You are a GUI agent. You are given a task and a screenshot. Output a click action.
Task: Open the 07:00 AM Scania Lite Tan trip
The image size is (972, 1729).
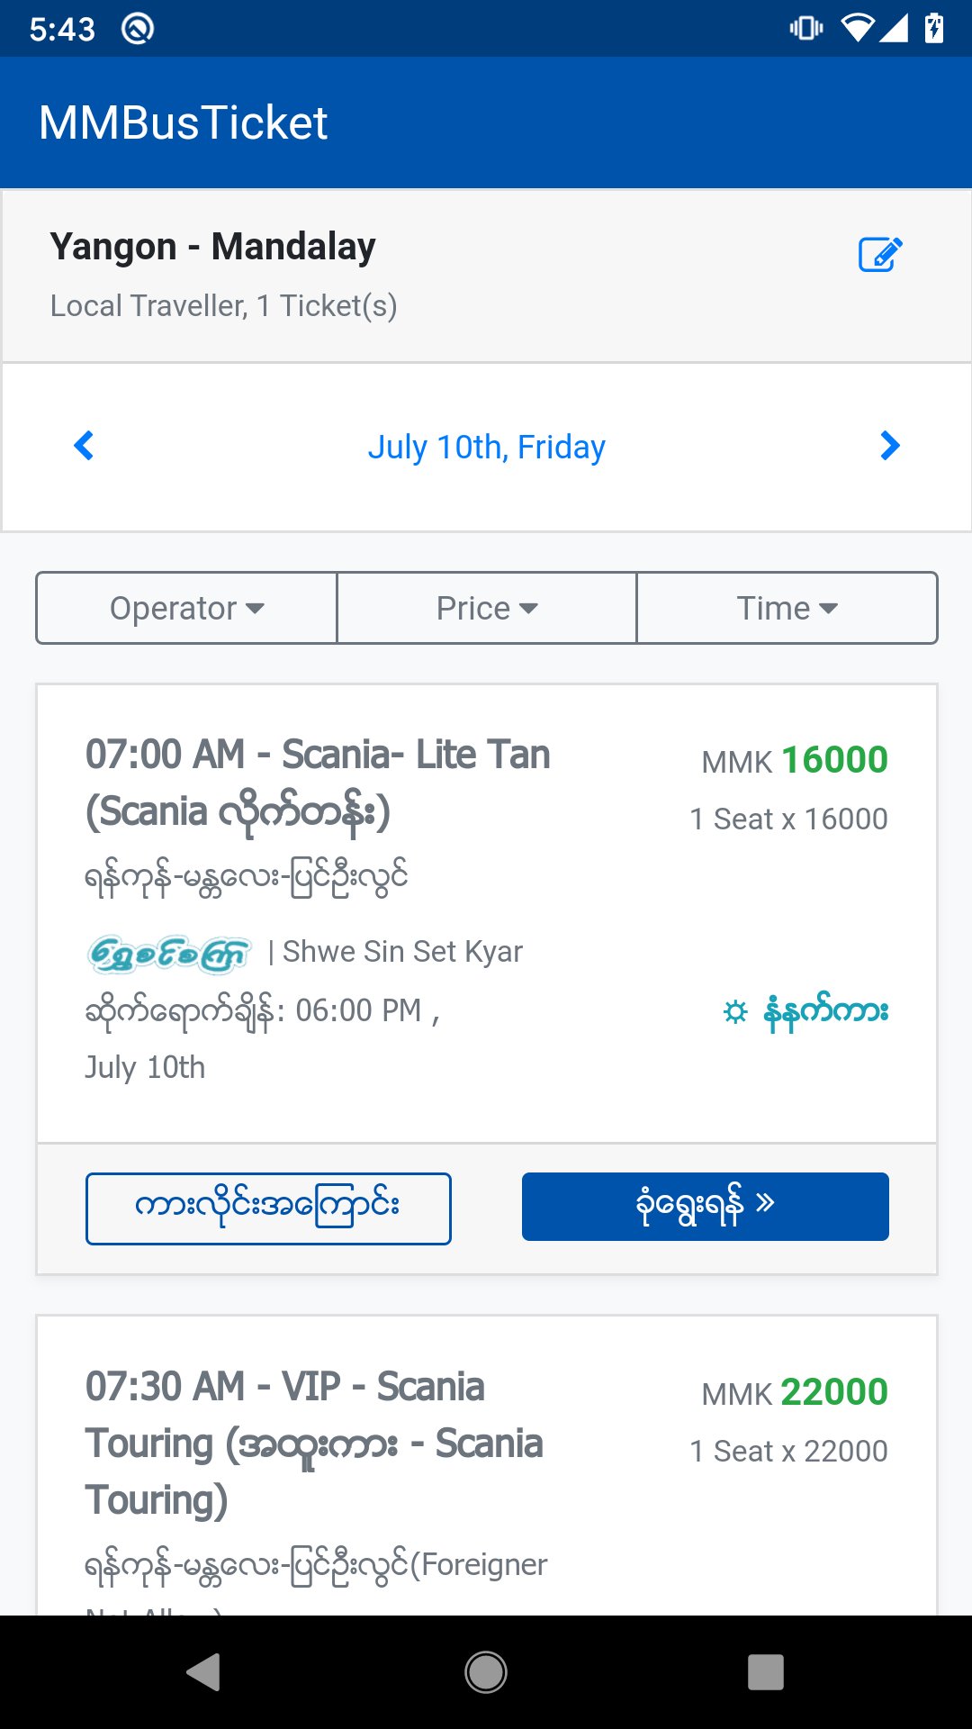[x=318, y=783]
